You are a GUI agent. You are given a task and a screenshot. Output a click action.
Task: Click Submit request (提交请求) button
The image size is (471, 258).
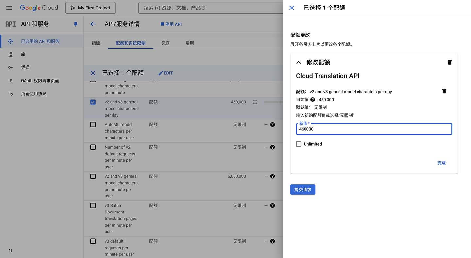coord(303,190)
